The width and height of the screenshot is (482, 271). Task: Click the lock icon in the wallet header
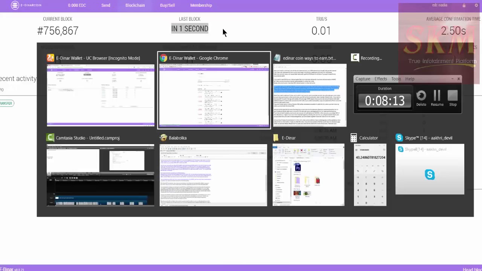[x=464, y=5]
